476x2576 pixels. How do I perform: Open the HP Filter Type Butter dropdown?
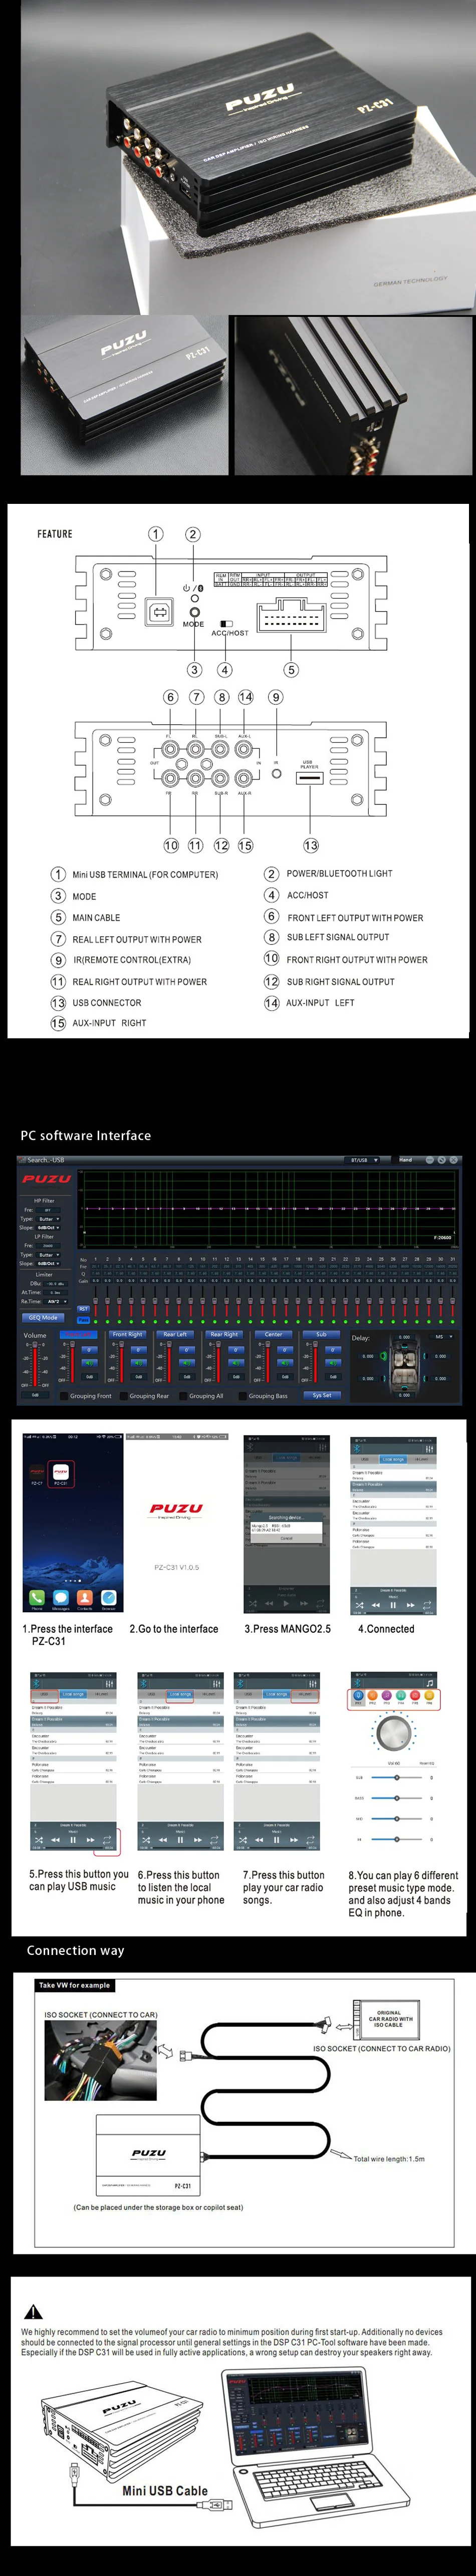click(x=49, y=1219)
